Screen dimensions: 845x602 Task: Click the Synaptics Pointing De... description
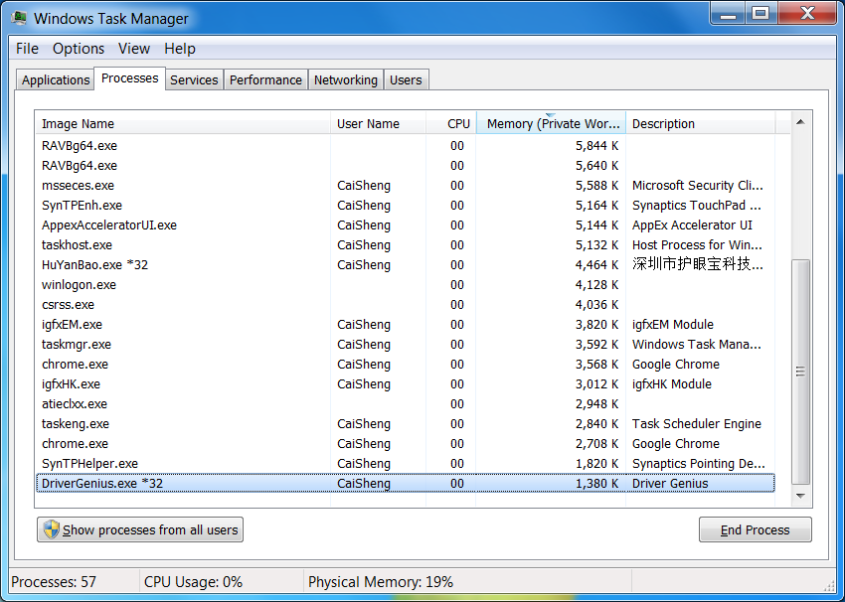pyautogui.click(x=699, y=464)
